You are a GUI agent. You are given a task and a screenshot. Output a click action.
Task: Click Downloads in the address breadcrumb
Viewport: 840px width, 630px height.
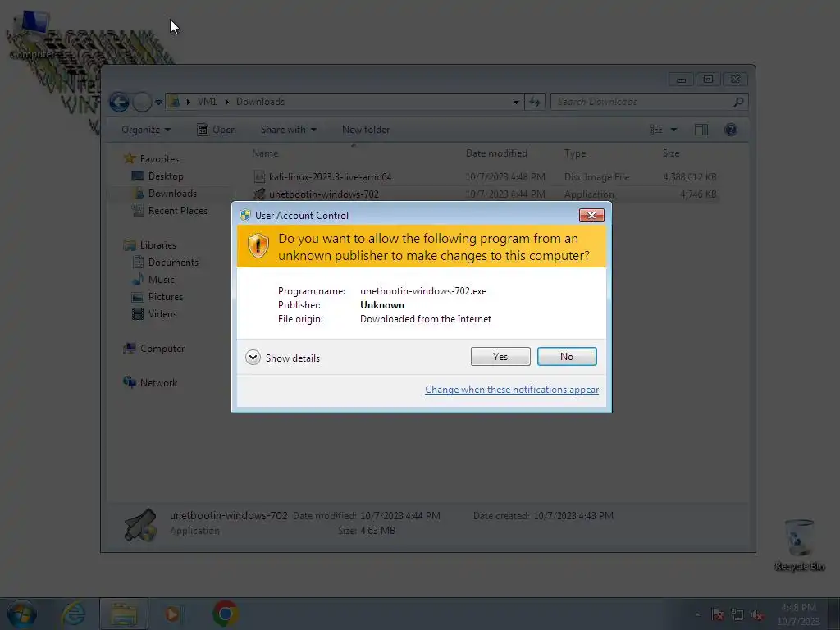[x=260, y=102]
